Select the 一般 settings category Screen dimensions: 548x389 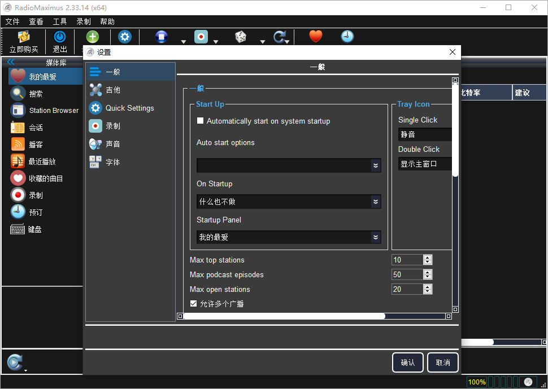click(131, 72)
